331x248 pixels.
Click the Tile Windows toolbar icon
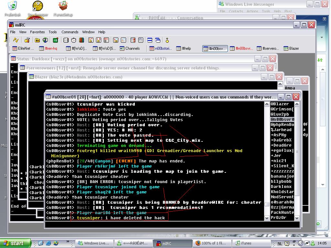pos(150,40)
